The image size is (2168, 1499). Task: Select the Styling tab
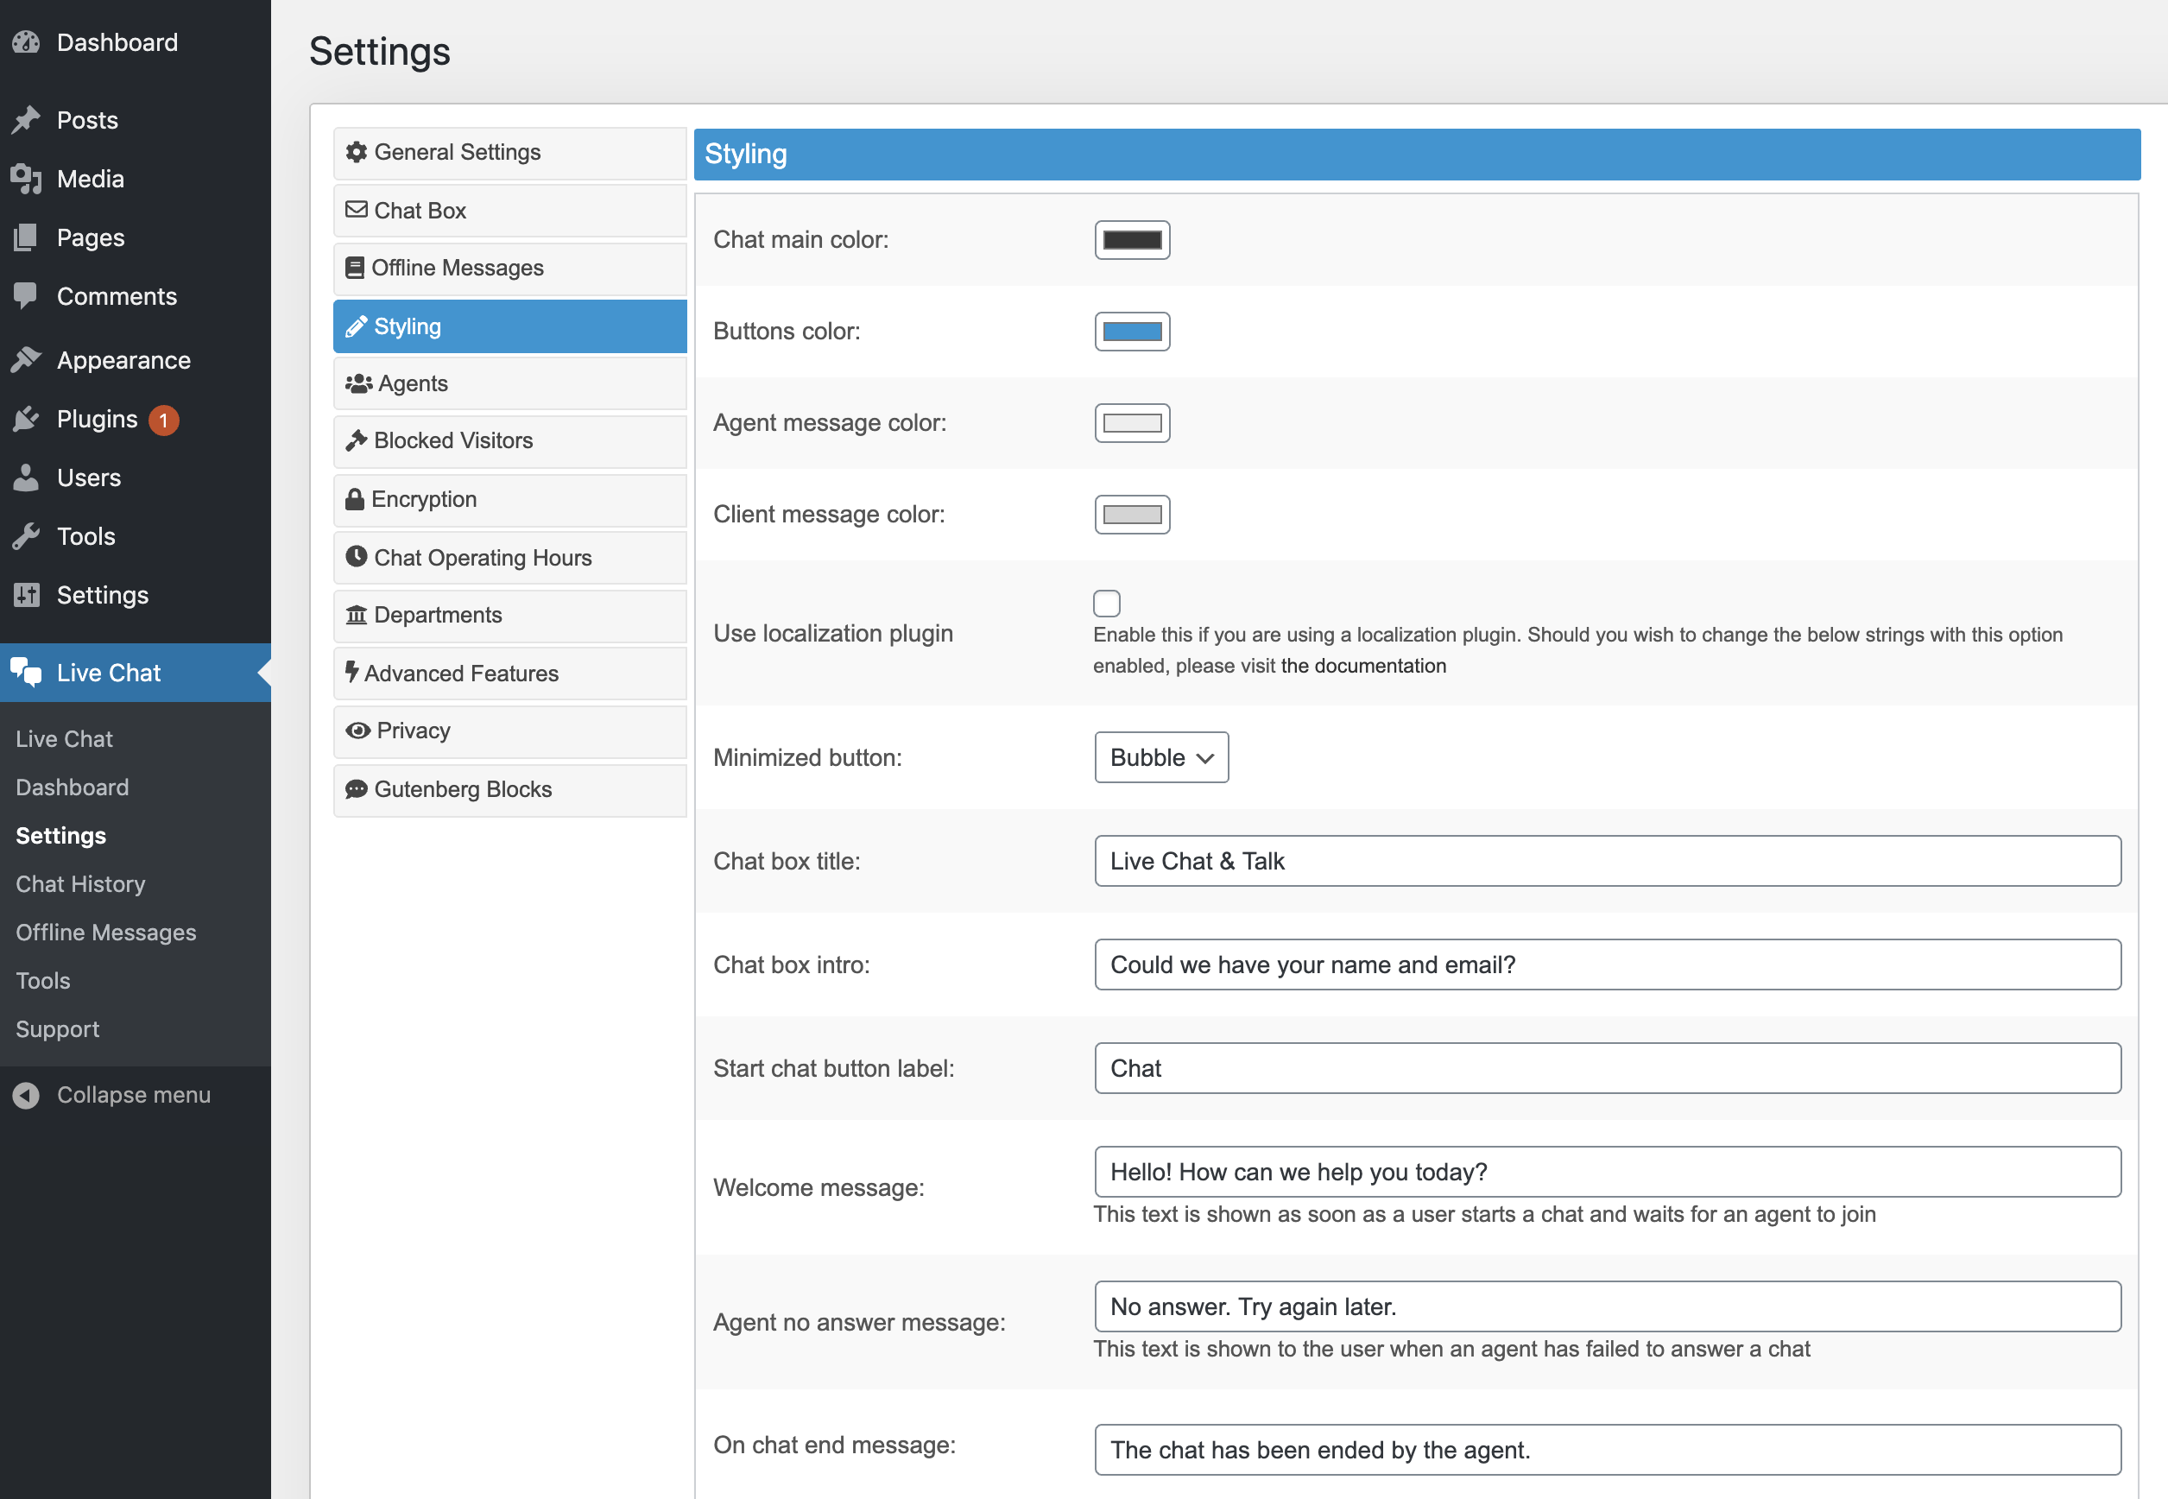point(508,325)
